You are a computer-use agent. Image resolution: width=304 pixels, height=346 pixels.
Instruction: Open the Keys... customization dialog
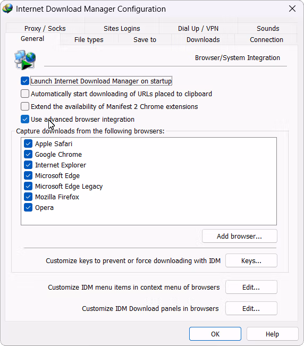click(251, 260)
